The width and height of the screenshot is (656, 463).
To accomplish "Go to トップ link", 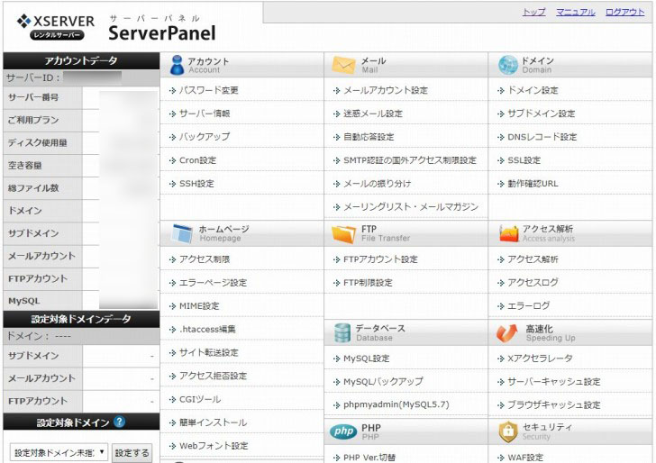I will coord(534,12).
